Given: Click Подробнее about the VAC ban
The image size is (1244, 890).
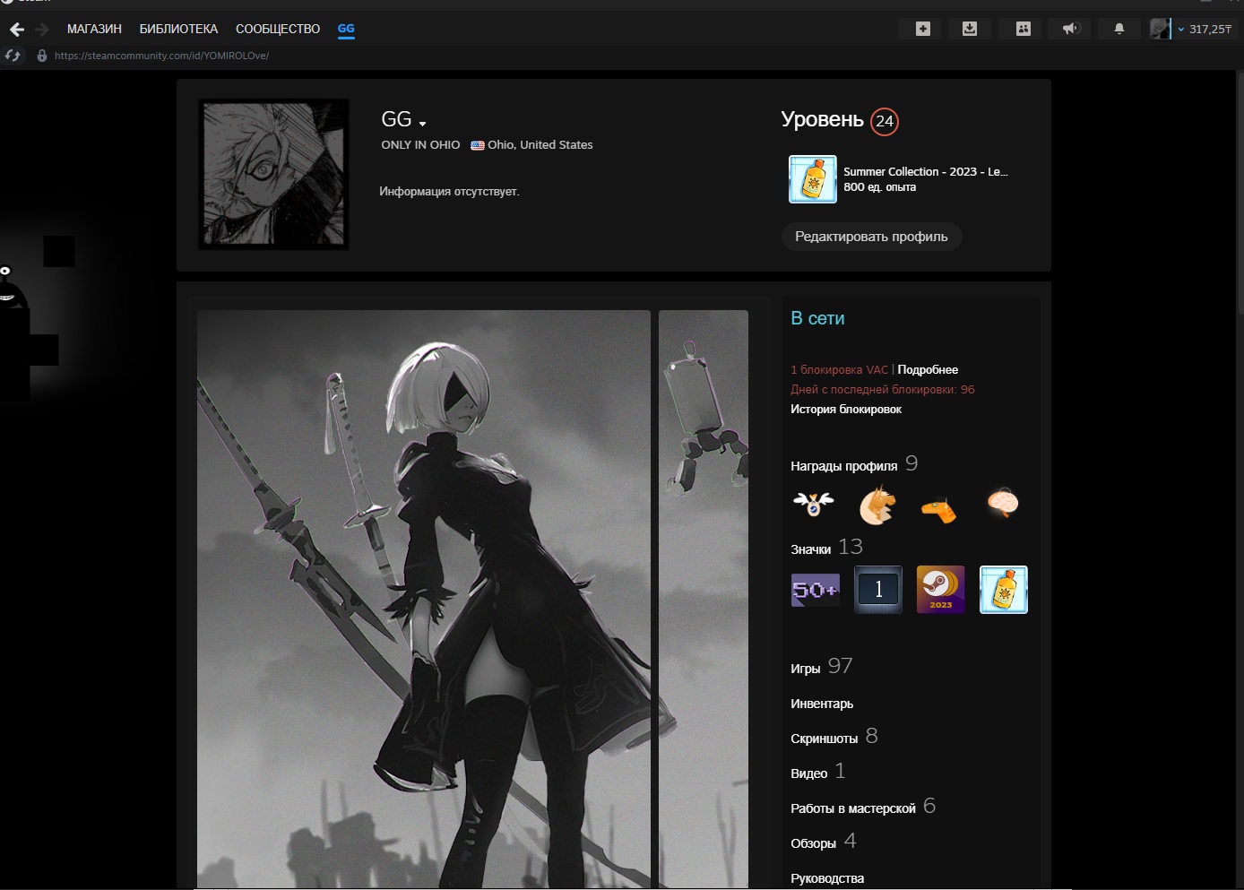Looking at the screenshot, I should coord(928,369).
